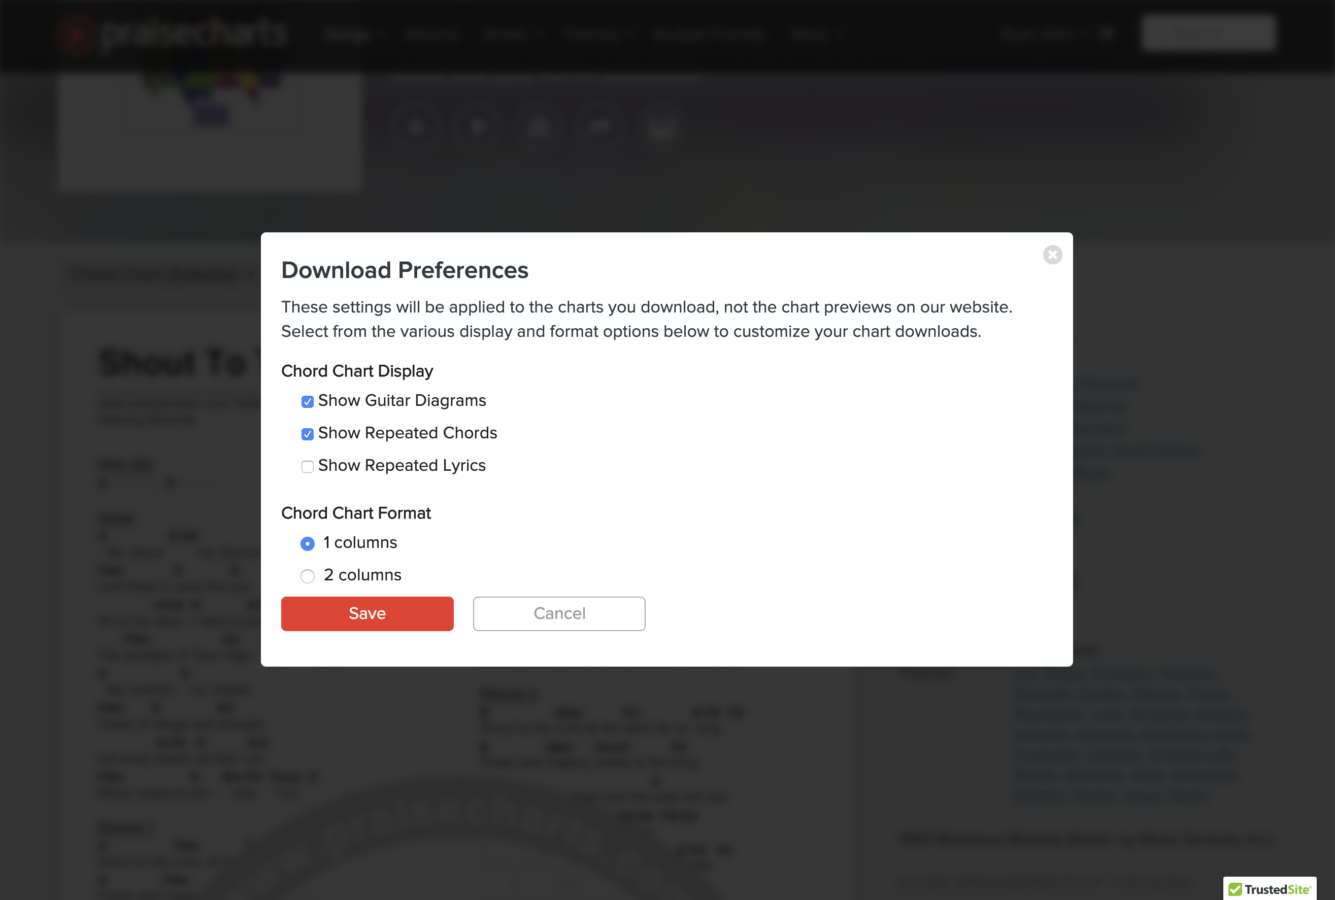Click the circular play icon
The height and width of the screenshot is (900, 1335).
tap(478, 126)
